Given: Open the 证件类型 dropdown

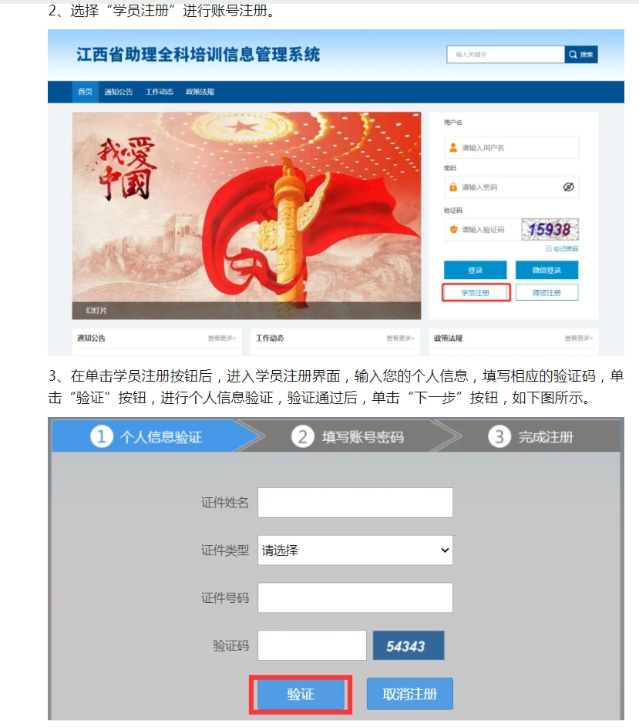Looking at the screenshot, I should [355, 550].
